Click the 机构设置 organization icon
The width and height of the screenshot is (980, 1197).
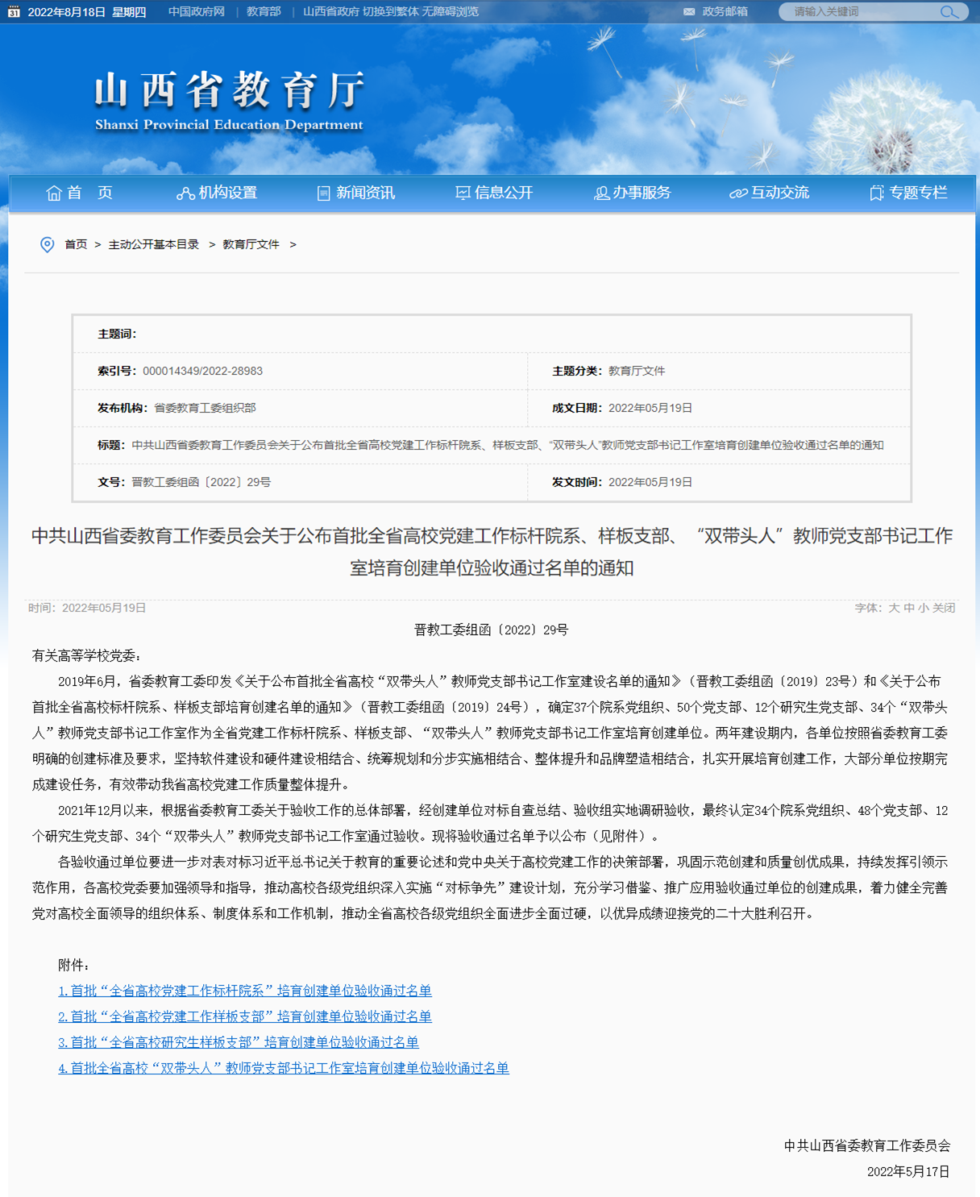coord(185,193)
